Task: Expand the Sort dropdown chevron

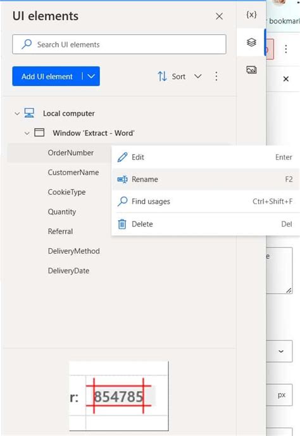Action: pyautogui.click(x=197, y=76)
